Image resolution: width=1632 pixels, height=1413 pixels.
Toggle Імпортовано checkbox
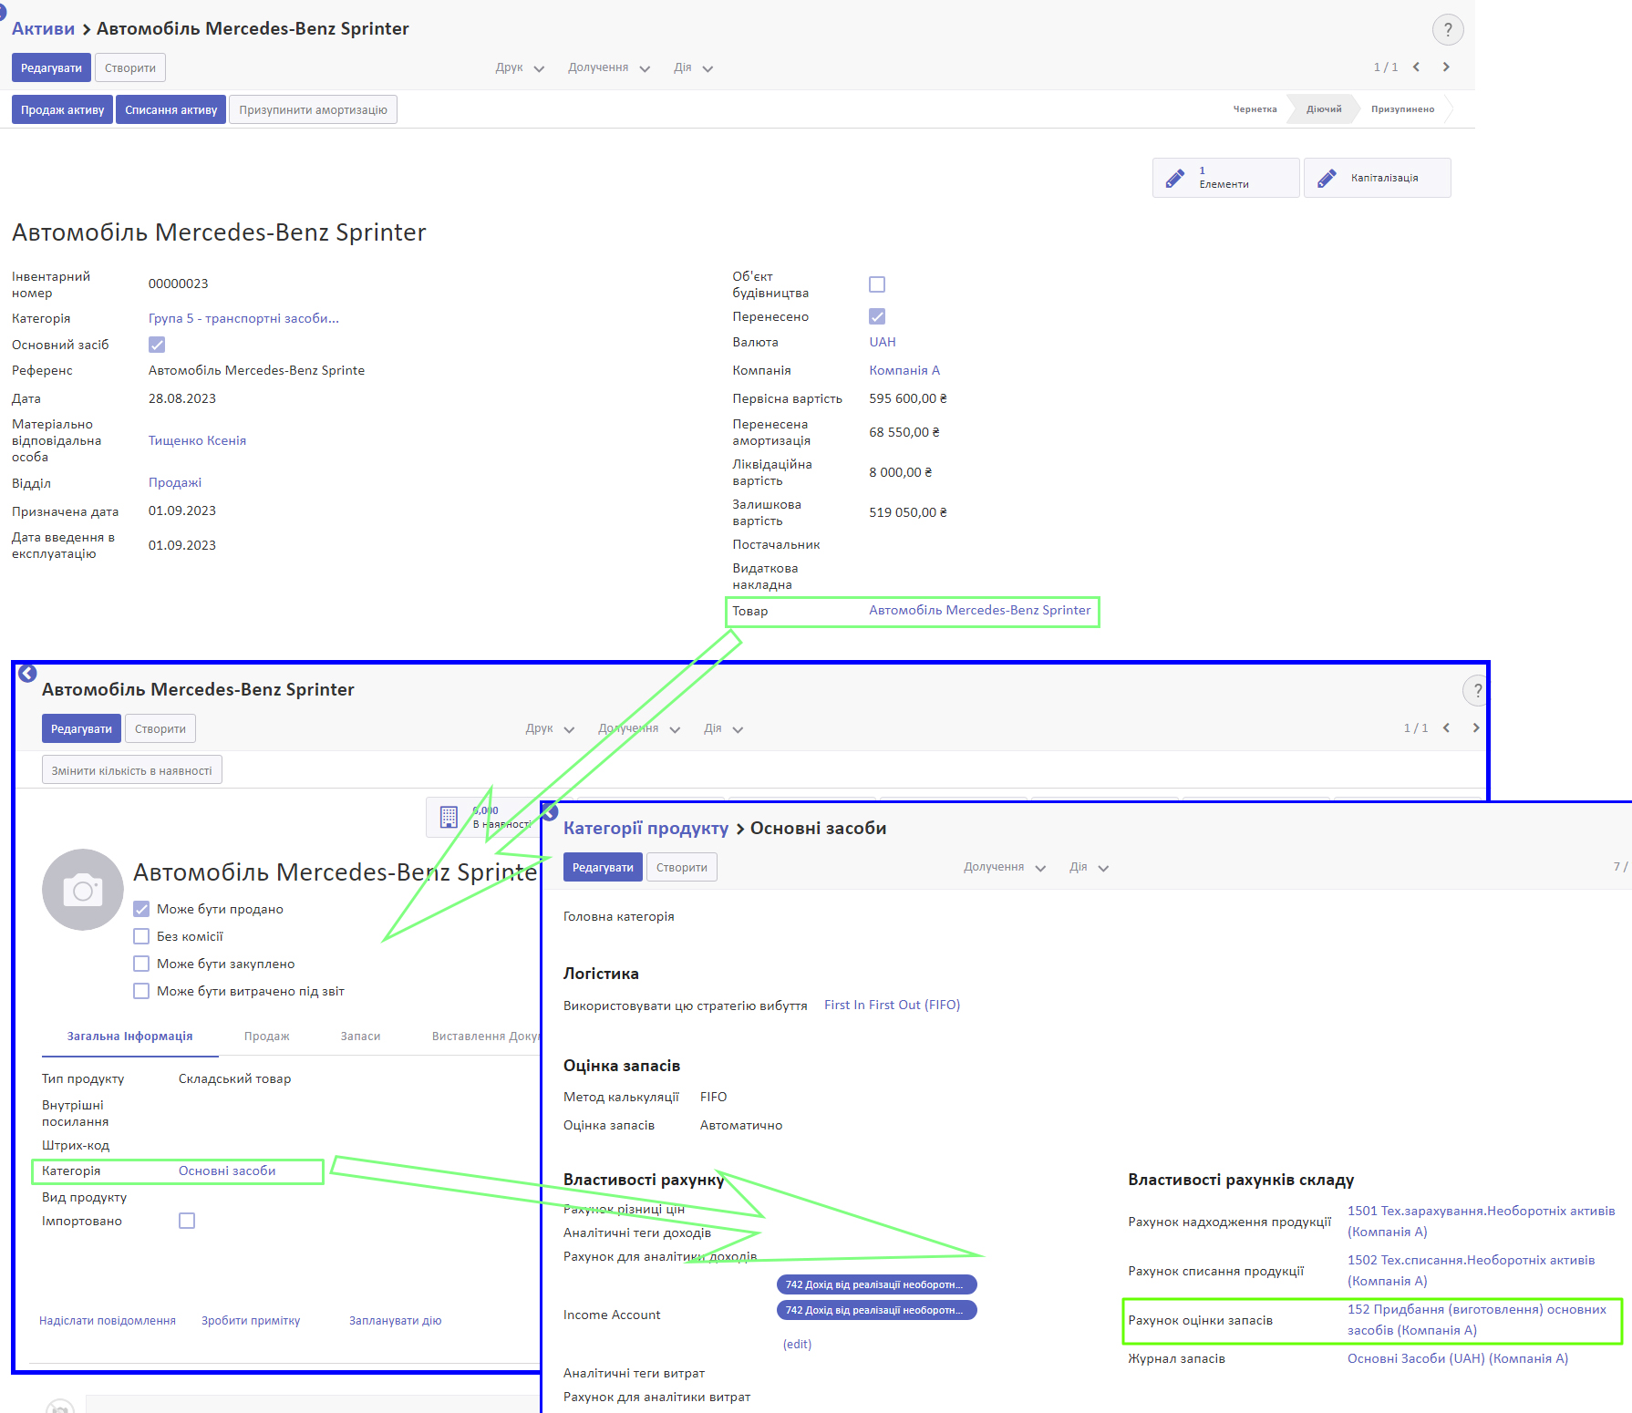pyautogui.click(x=187, y=1221)
